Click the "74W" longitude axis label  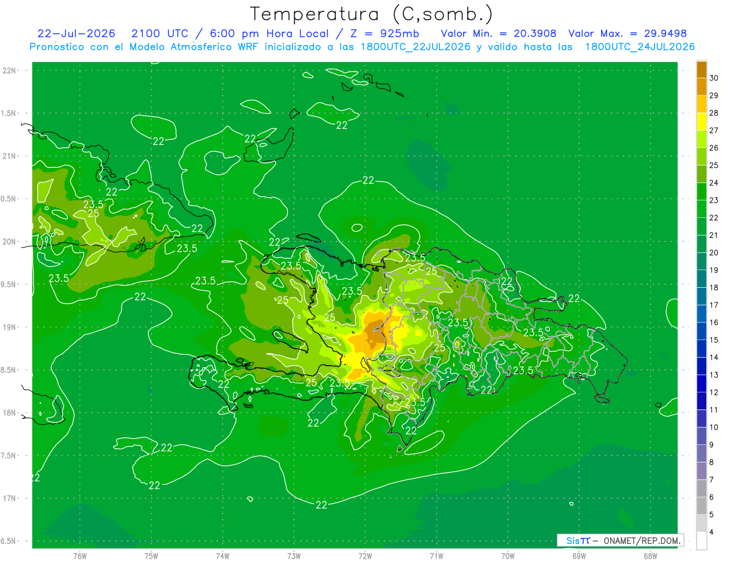[x=223, y=556]
